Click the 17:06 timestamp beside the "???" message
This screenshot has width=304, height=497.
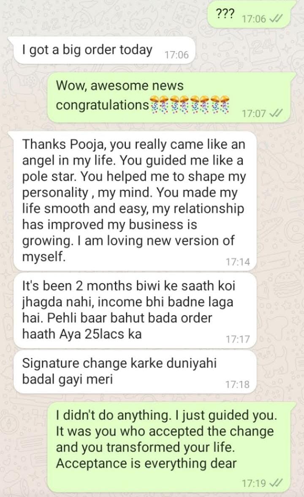(x=254, y=19)
